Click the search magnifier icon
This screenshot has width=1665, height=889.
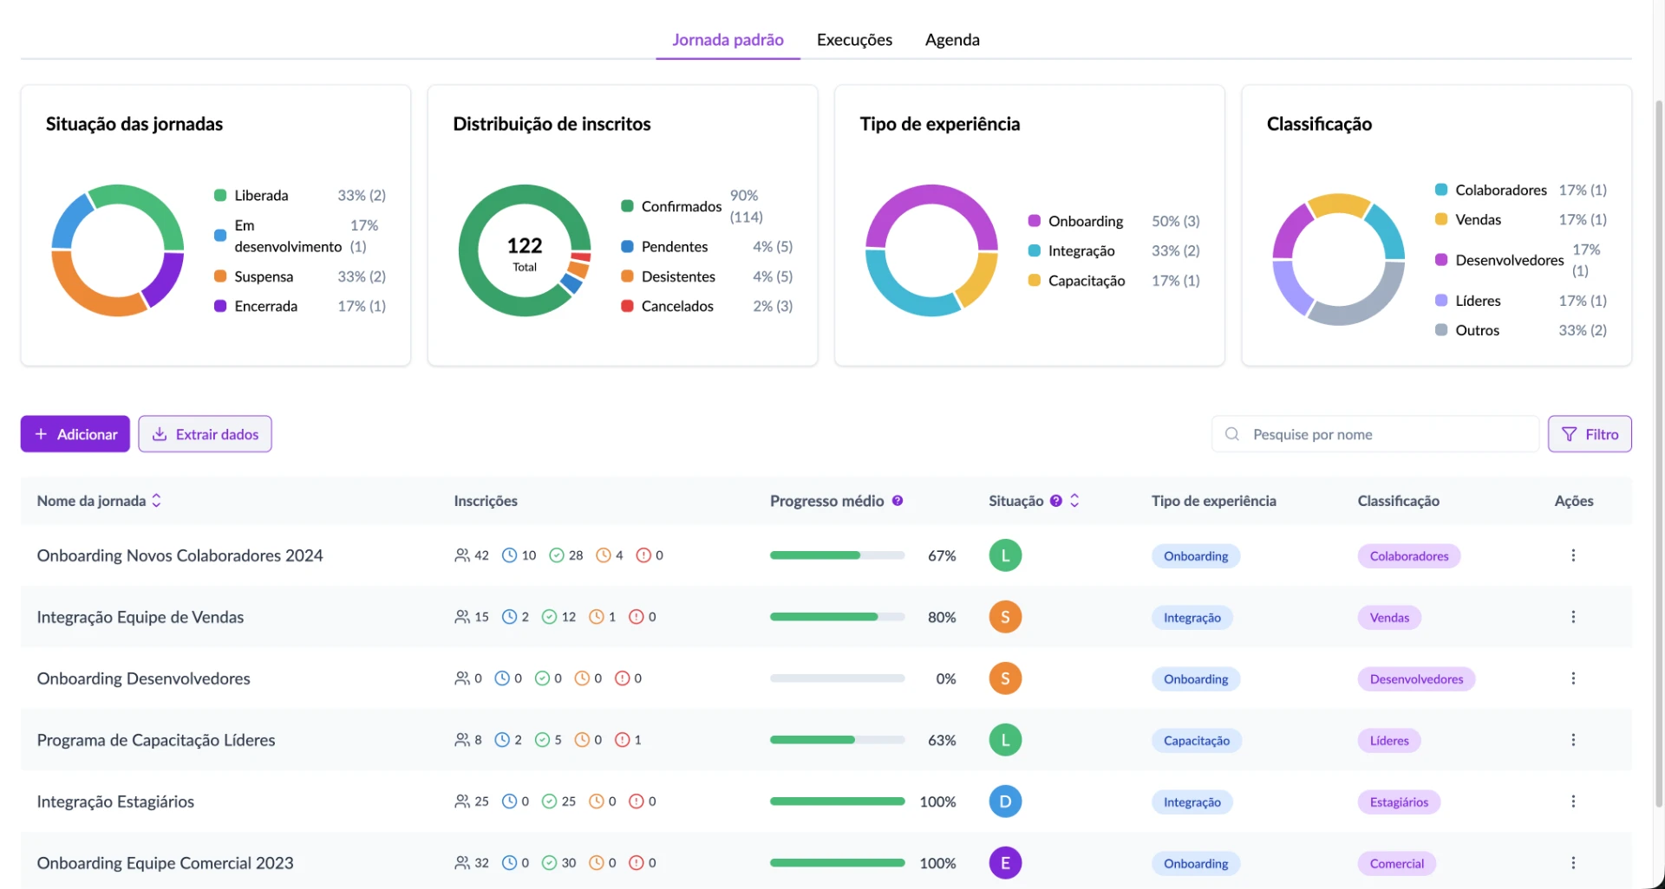1231,434
